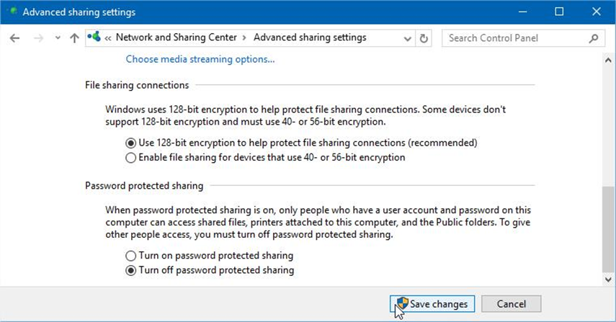The height and width of the screenshot is (322, 616).
Task: Click the double chevron breadcrumb expander
Action: pyautogui.click(x=108, y=37)
